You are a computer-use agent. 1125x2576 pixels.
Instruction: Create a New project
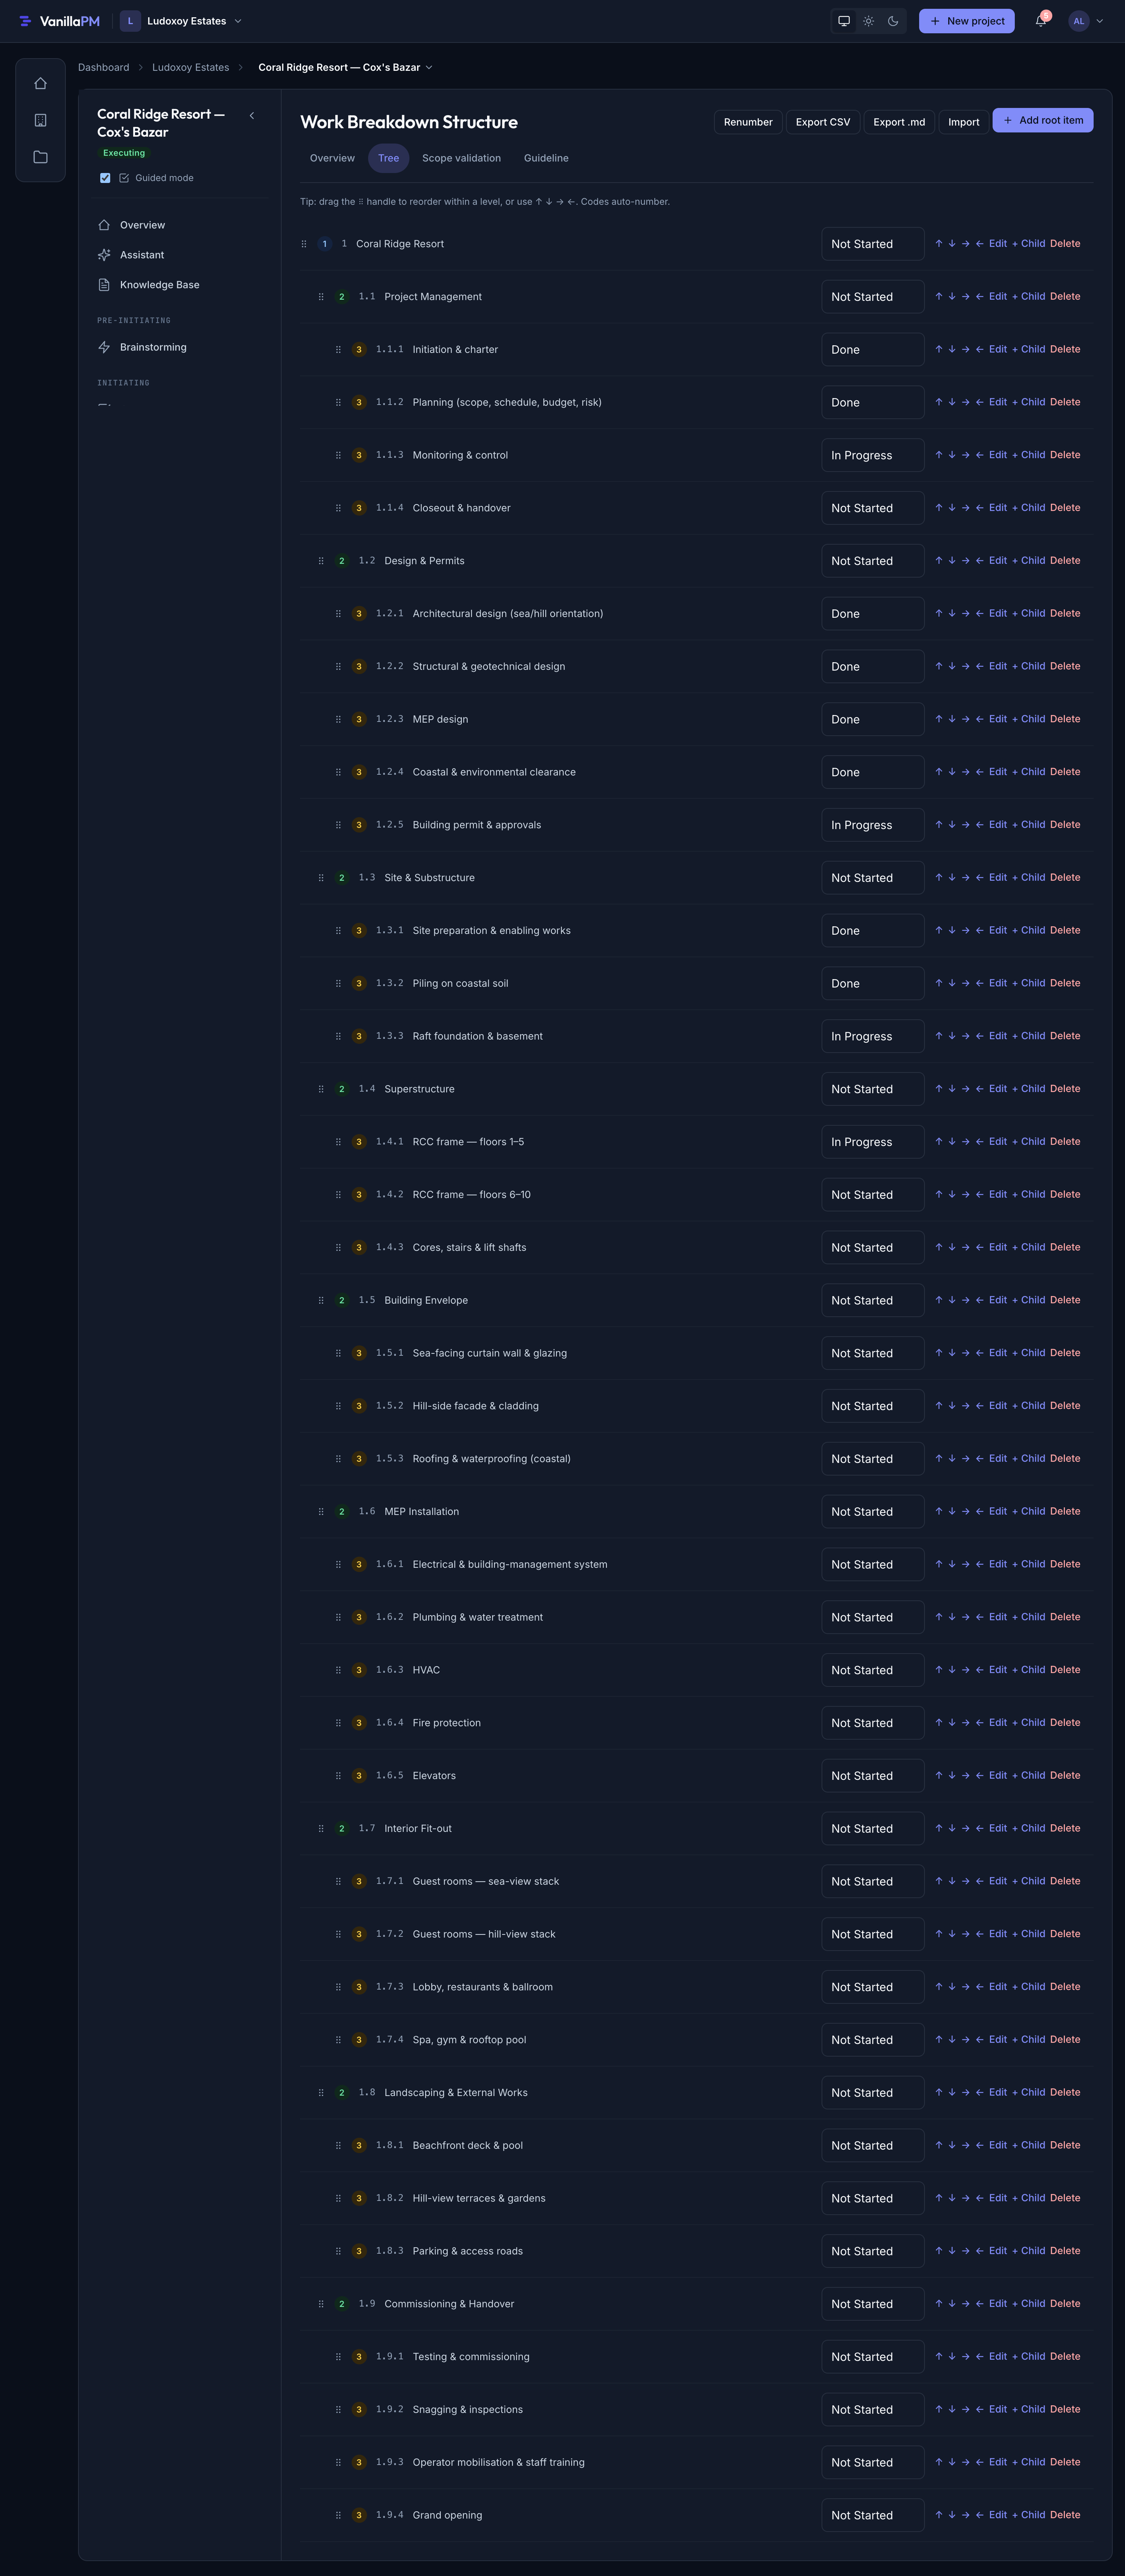[x=967, y=21]
